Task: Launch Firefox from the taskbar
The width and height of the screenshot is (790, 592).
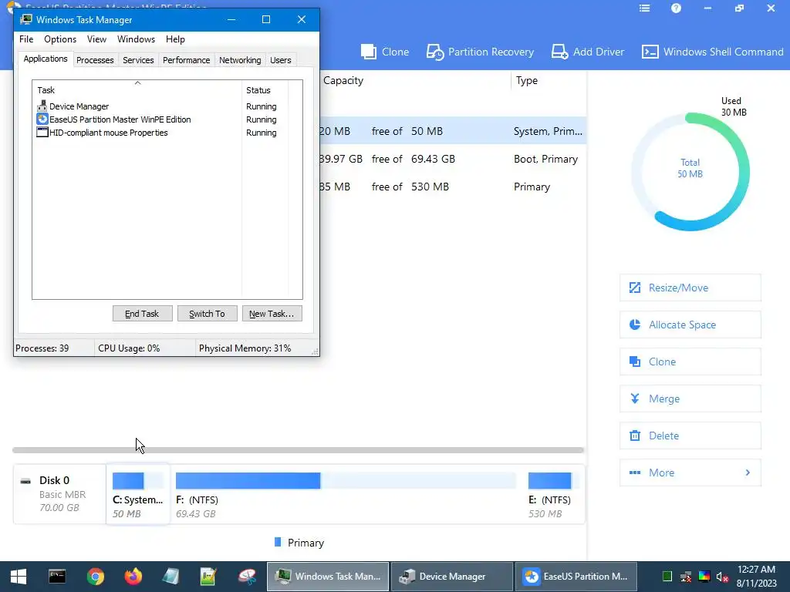Action: [133, 577]
